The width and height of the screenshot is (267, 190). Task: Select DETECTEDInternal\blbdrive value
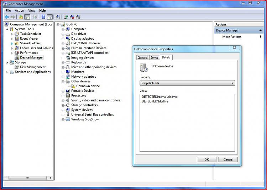(159, 97)
